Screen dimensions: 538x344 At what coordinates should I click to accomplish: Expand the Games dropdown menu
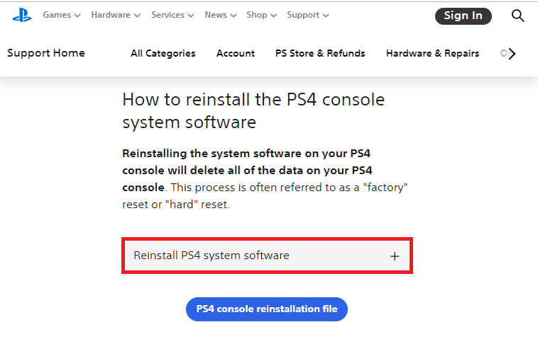click(62, 15)
